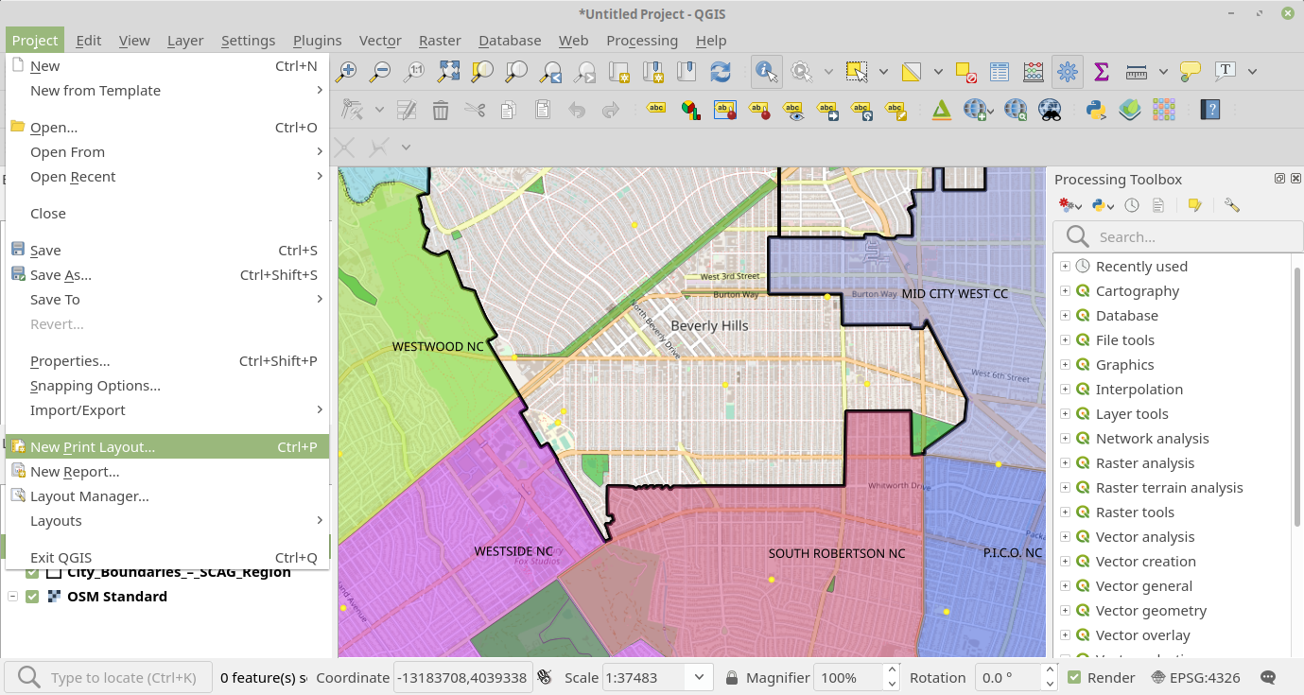Click the Processing Toolbox search field
This screenshot has width=1304, height=695.
tap(1178, 237)
